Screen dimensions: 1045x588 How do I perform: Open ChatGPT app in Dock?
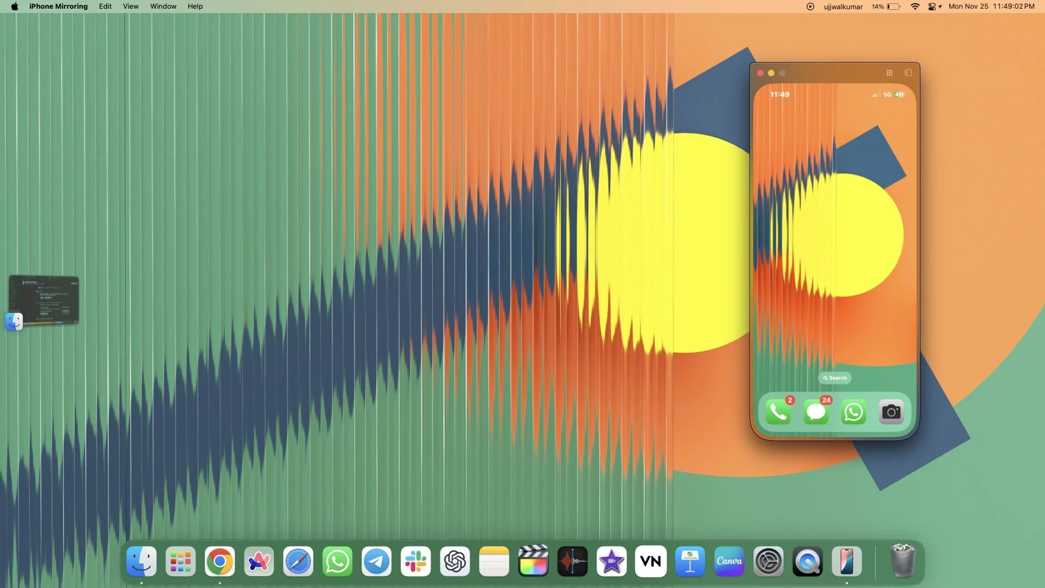455,561
